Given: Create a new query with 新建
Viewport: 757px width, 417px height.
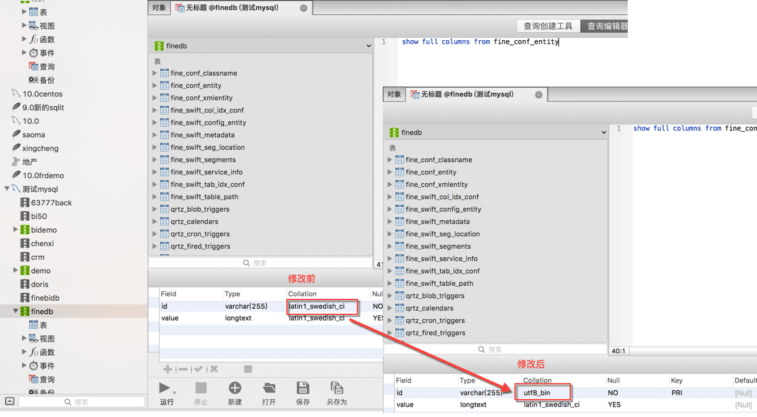Looking at the screenshot, I should [x=235, y=393].
